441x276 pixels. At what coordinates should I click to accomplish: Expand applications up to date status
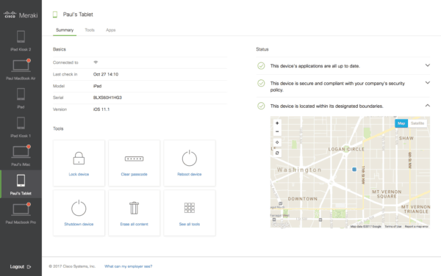click(x=428, y=65)
